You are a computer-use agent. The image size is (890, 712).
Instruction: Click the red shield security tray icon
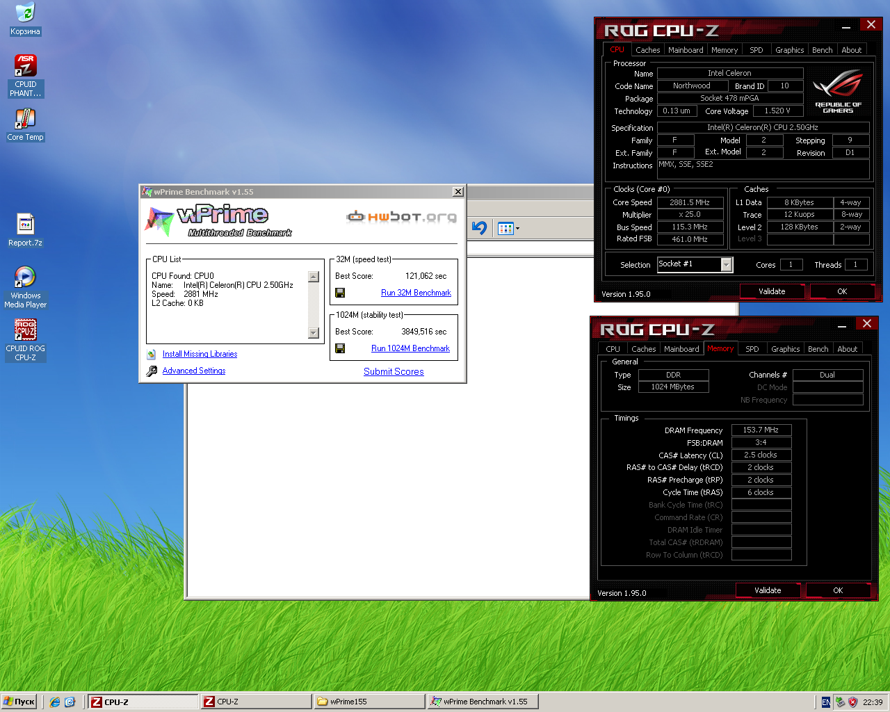tap(852, 702)
